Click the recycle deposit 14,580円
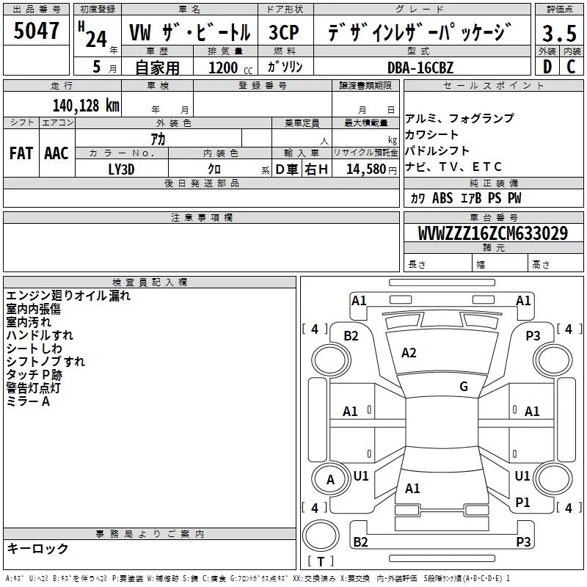The image size is (587, 587). (x=371, y=169)
